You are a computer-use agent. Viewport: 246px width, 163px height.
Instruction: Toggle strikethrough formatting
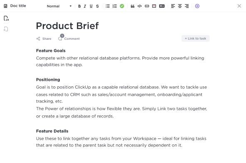(97, 6)
